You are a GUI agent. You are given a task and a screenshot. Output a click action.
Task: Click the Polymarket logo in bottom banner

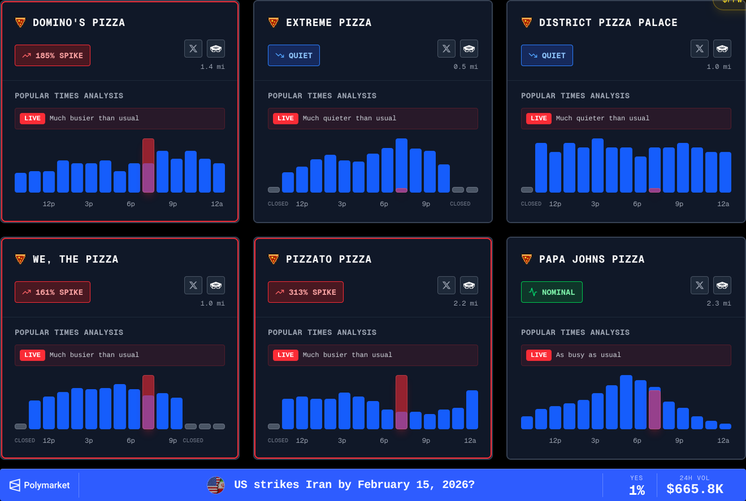[x=39, y=485]
